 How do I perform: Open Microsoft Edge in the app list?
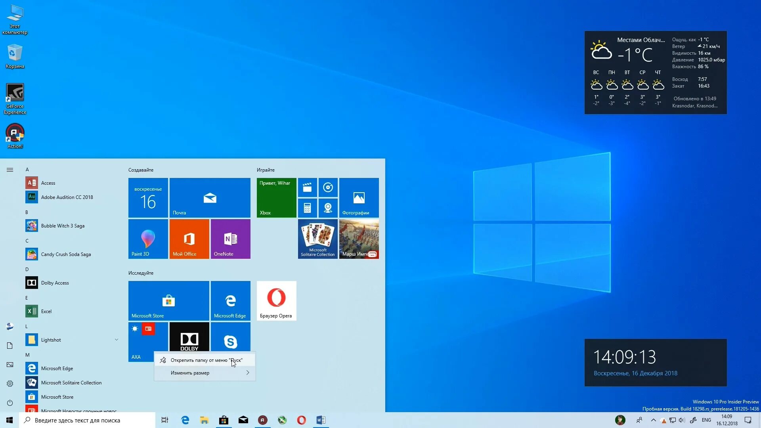71,368
